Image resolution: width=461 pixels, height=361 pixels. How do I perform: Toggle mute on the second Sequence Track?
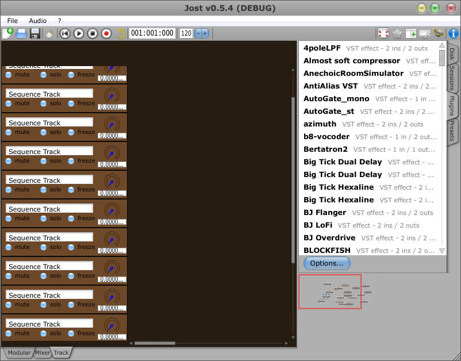tap(9, 103)
